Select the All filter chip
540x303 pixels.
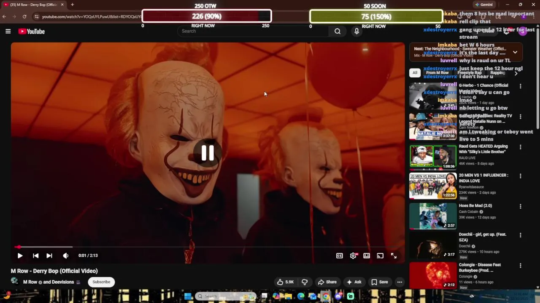point(415,73)
